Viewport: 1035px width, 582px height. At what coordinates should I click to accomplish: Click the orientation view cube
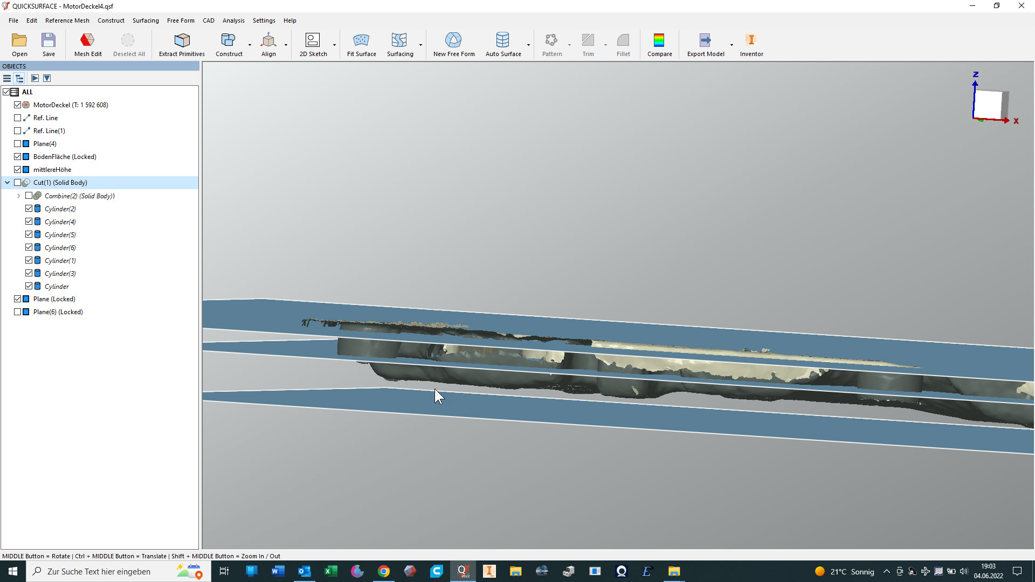pos(988,104)
